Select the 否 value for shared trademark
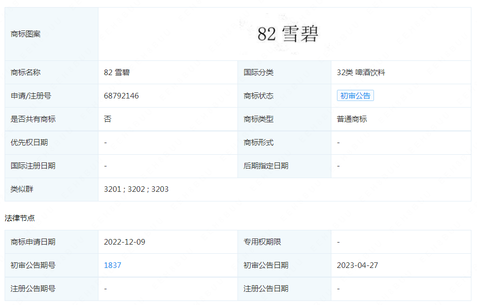This screenshot has height=305, width=477. coord(108,119)
